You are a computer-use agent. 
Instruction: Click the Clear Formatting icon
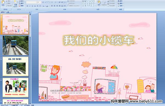(x=48, y=2)
